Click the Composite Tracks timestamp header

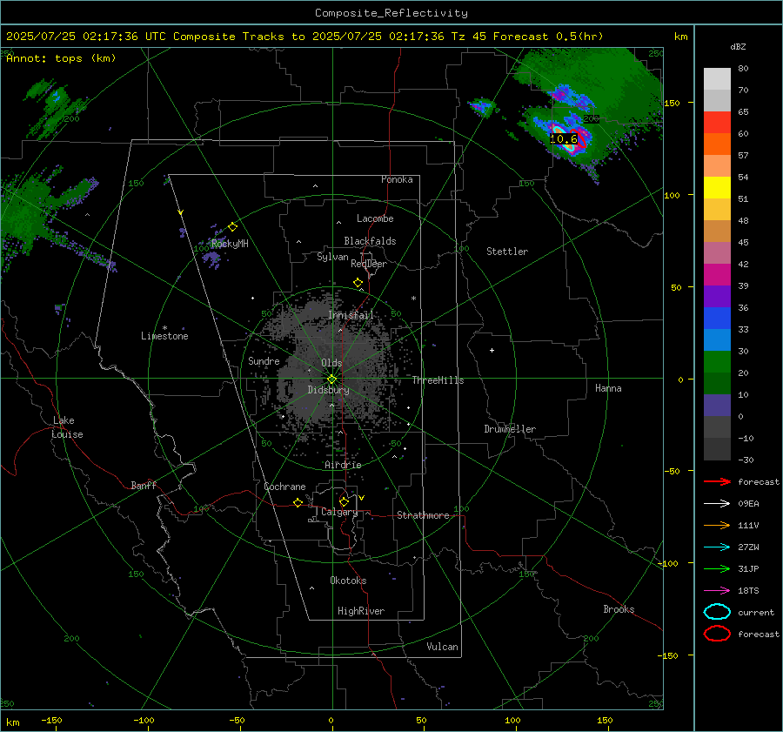pyautogui.click(x=304, y=37)
